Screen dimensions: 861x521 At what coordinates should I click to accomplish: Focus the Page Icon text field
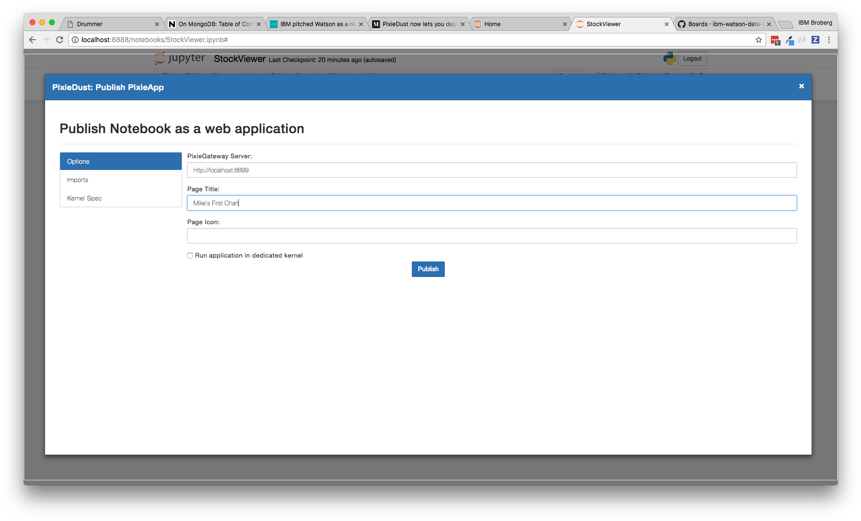click(491, 236)
